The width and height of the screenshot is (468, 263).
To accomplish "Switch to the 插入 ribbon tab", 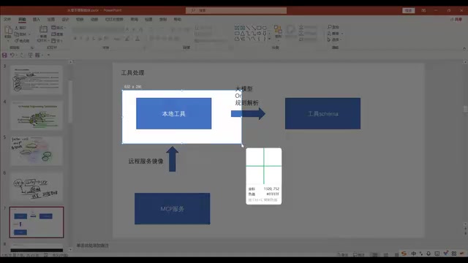I will [x=37, y=20].
